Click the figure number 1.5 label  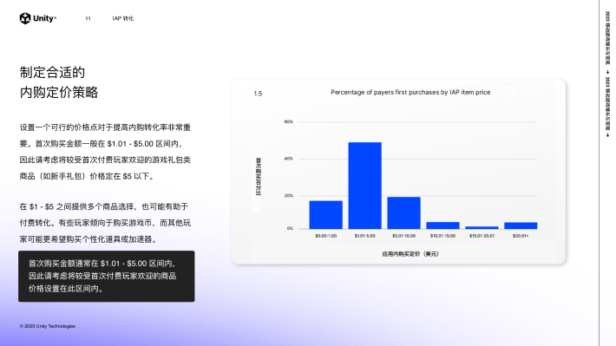[x=258, y=94]
